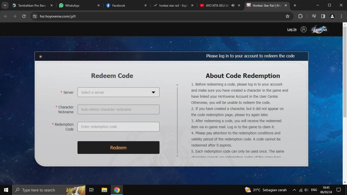Mute the audio-playing YouTube tab

coord(233,5)
